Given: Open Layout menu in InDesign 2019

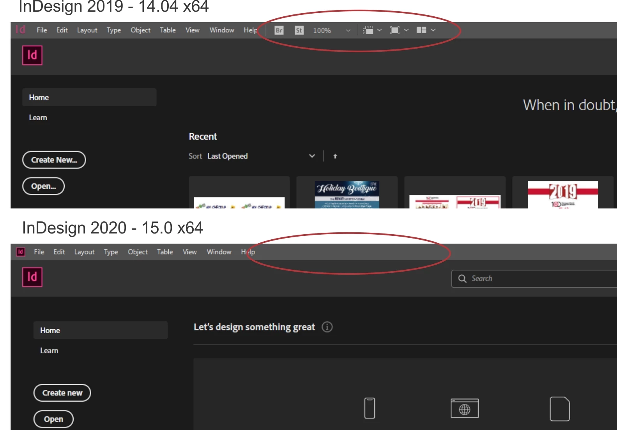Looking at the screenshot, I should coord(87,30).
